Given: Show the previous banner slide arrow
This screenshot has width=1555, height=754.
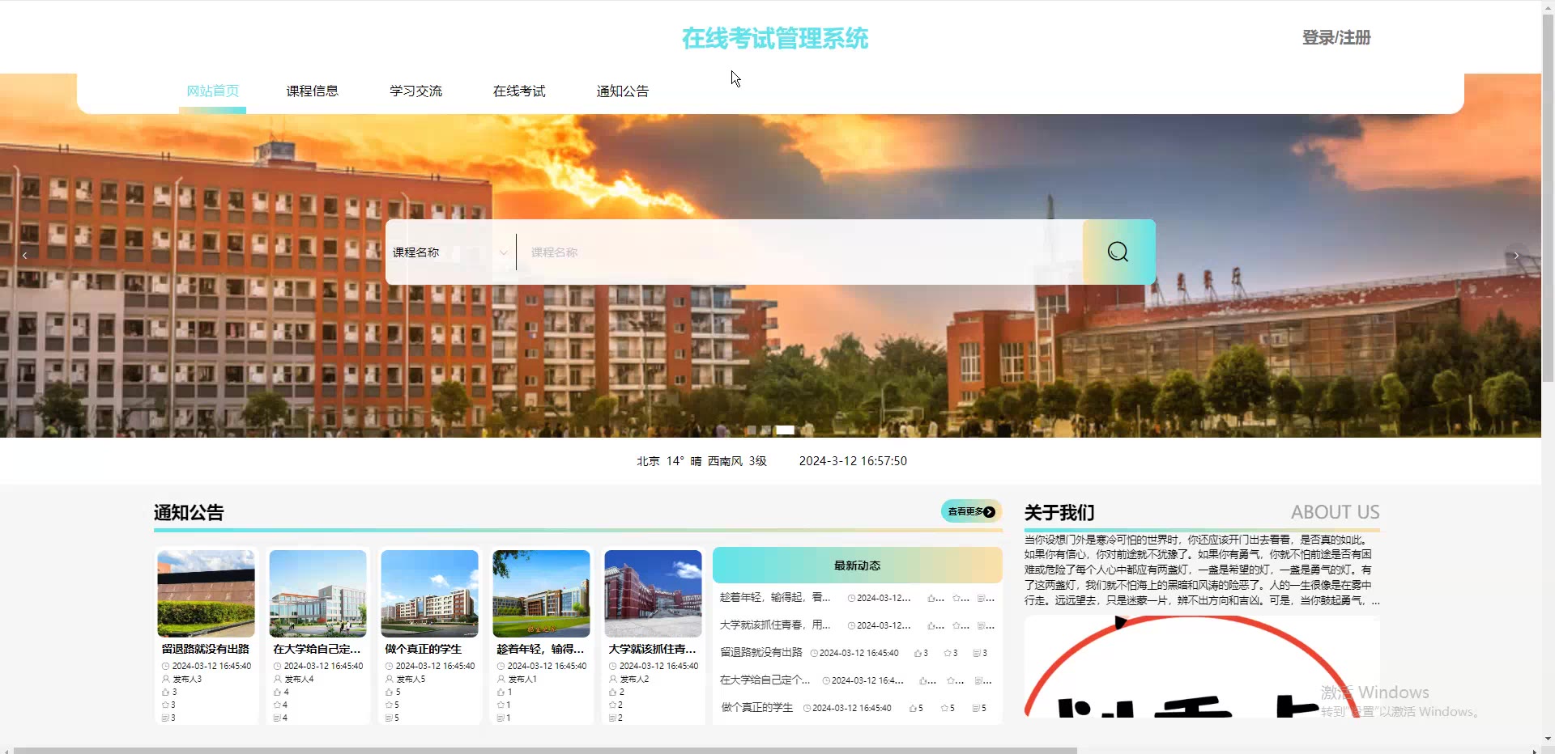Looking at the screenshot, I should pos(25,256).
